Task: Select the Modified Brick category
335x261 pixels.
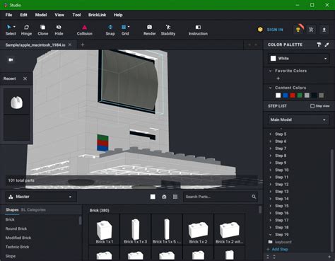Action: [18, 238]
